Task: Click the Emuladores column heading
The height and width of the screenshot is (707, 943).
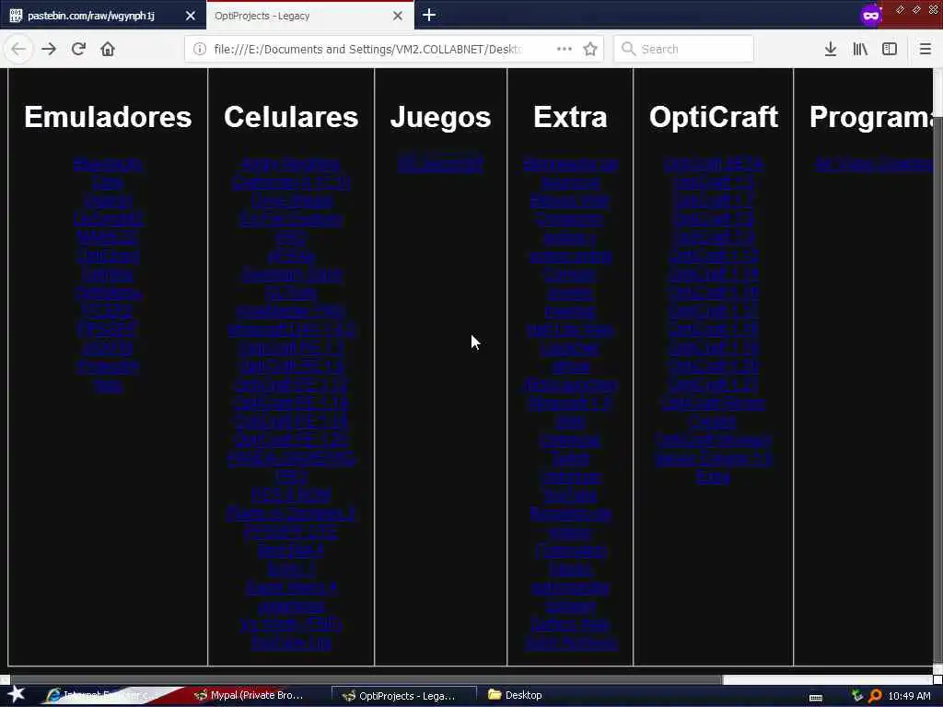Action: [x=109, y=117]
